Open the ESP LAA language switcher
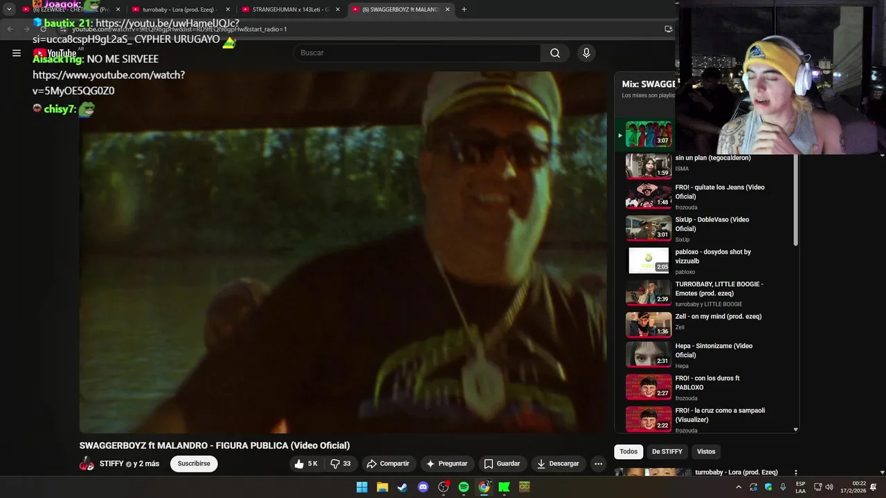The height and width of the screenshot is (498, 886). pyautogui.click(x=800, y=487)
